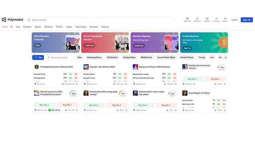Open the Crypto category
The image size is (255, 143).
[69, 27]
